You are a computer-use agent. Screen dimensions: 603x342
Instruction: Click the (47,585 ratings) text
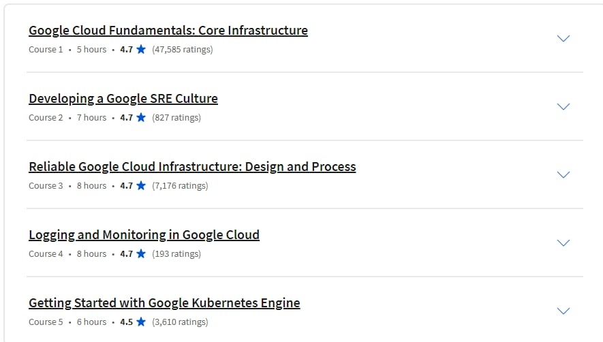click(182, 50)
